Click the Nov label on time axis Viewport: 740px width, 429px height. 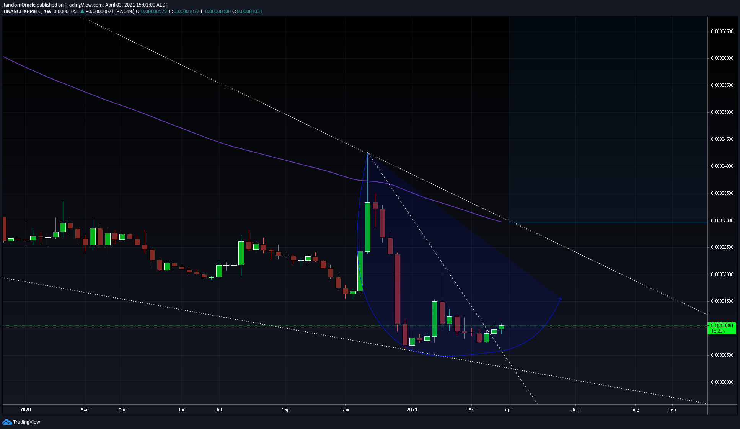click(345, 409)
